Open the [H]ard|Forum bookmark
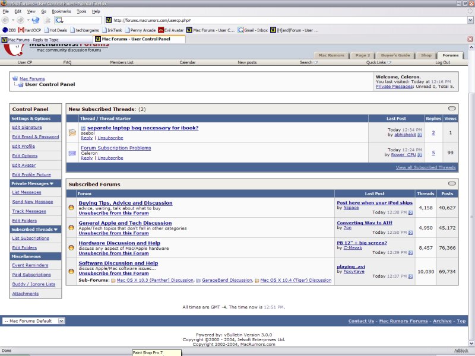Viewport: 475px width, 356px height. [294, 30]
